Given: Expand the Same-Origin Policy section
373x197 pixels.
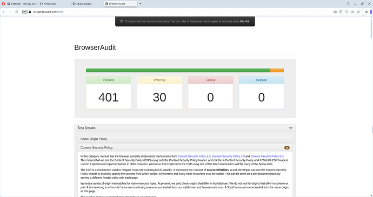Looking at the screenshot, I should coord(185,139).
